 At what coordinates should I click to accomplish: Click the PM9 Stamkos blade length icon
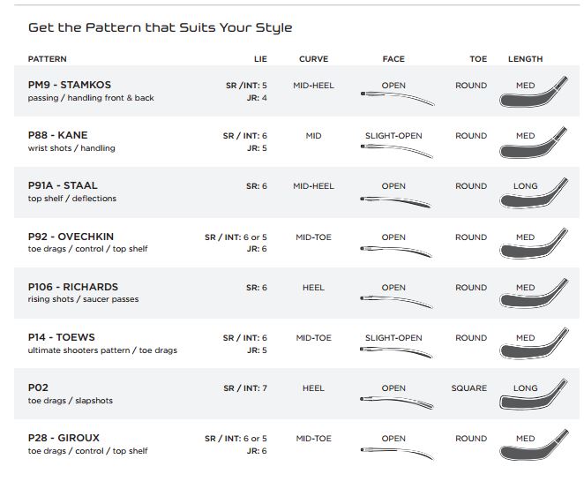(x=534, y=92)
